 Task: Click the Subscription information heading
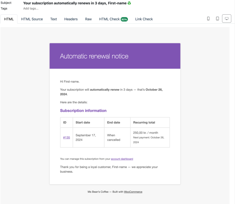pyautogui.click(x=83, y=111)
